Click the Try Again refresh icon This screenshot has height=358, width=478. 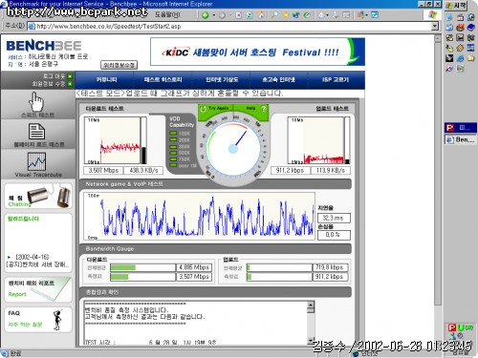coord(203,109)
